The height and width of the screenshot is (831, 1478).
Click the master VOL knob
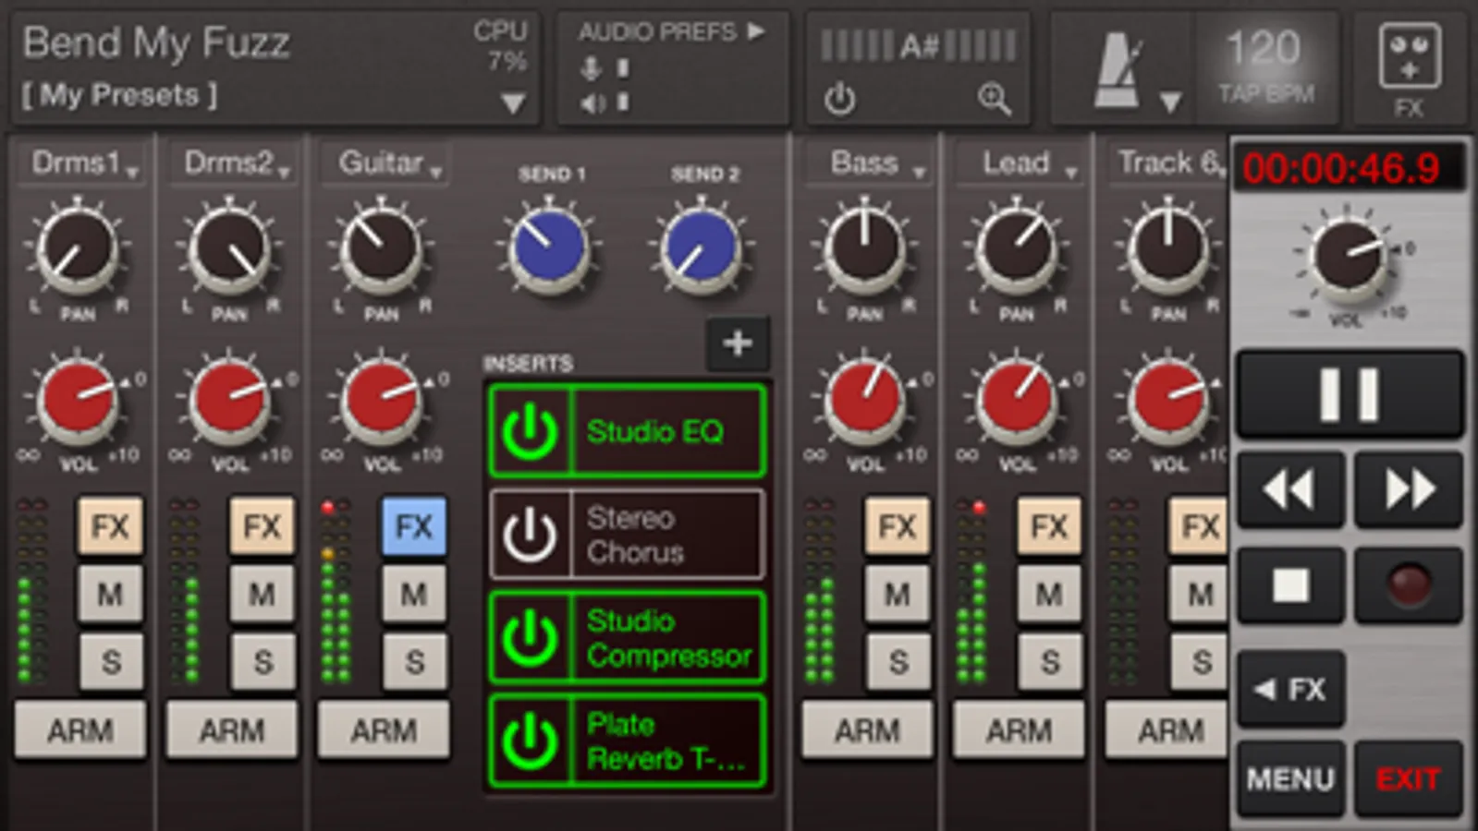[x=1349, y=256]
